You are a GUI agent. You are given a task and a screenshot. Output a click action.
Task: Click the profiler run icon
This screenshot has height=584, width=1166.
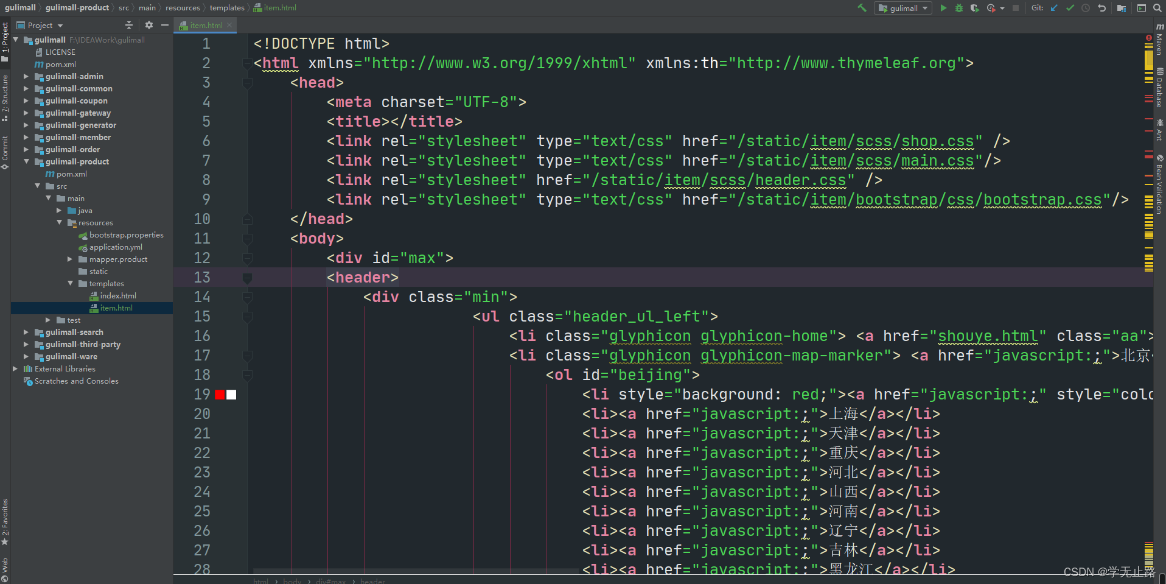(x=991, y=8)
